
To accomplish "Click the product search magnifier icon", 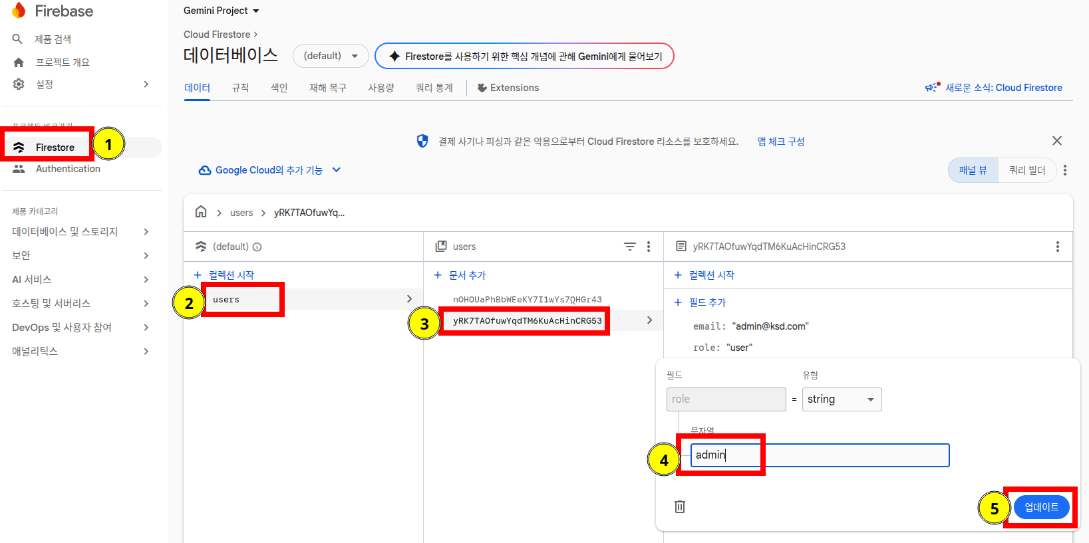I will [x=18, y=39].
